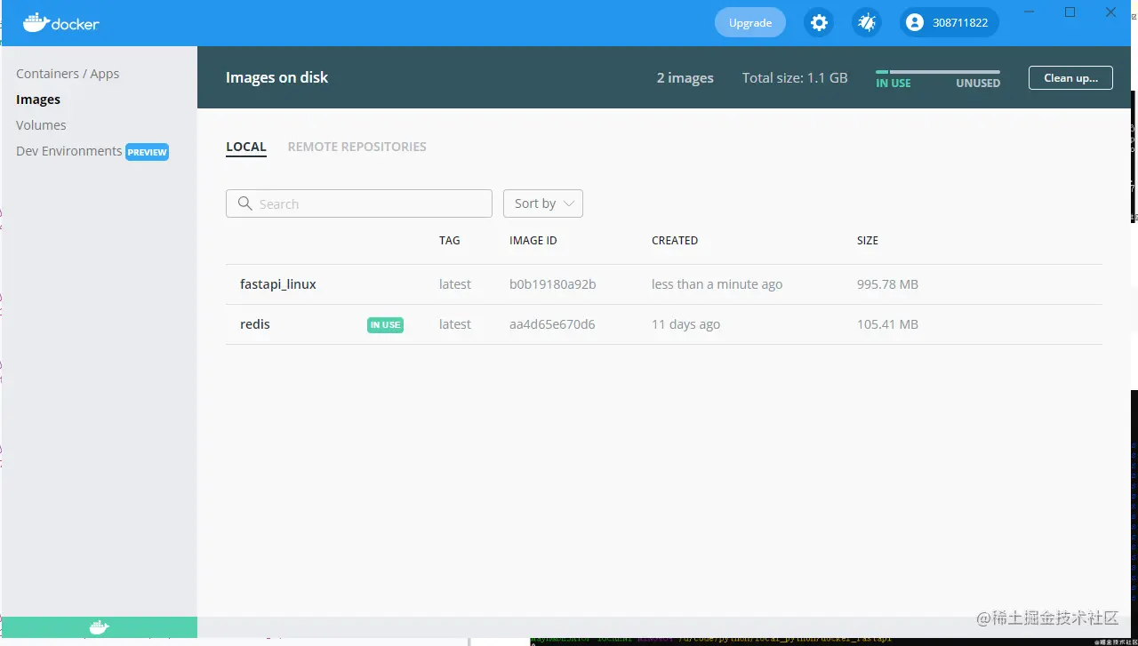The height and width of the screenshot is (646, 1138).
Task: Click the whale icon in the status bar
Action: [x=99, y=627]
